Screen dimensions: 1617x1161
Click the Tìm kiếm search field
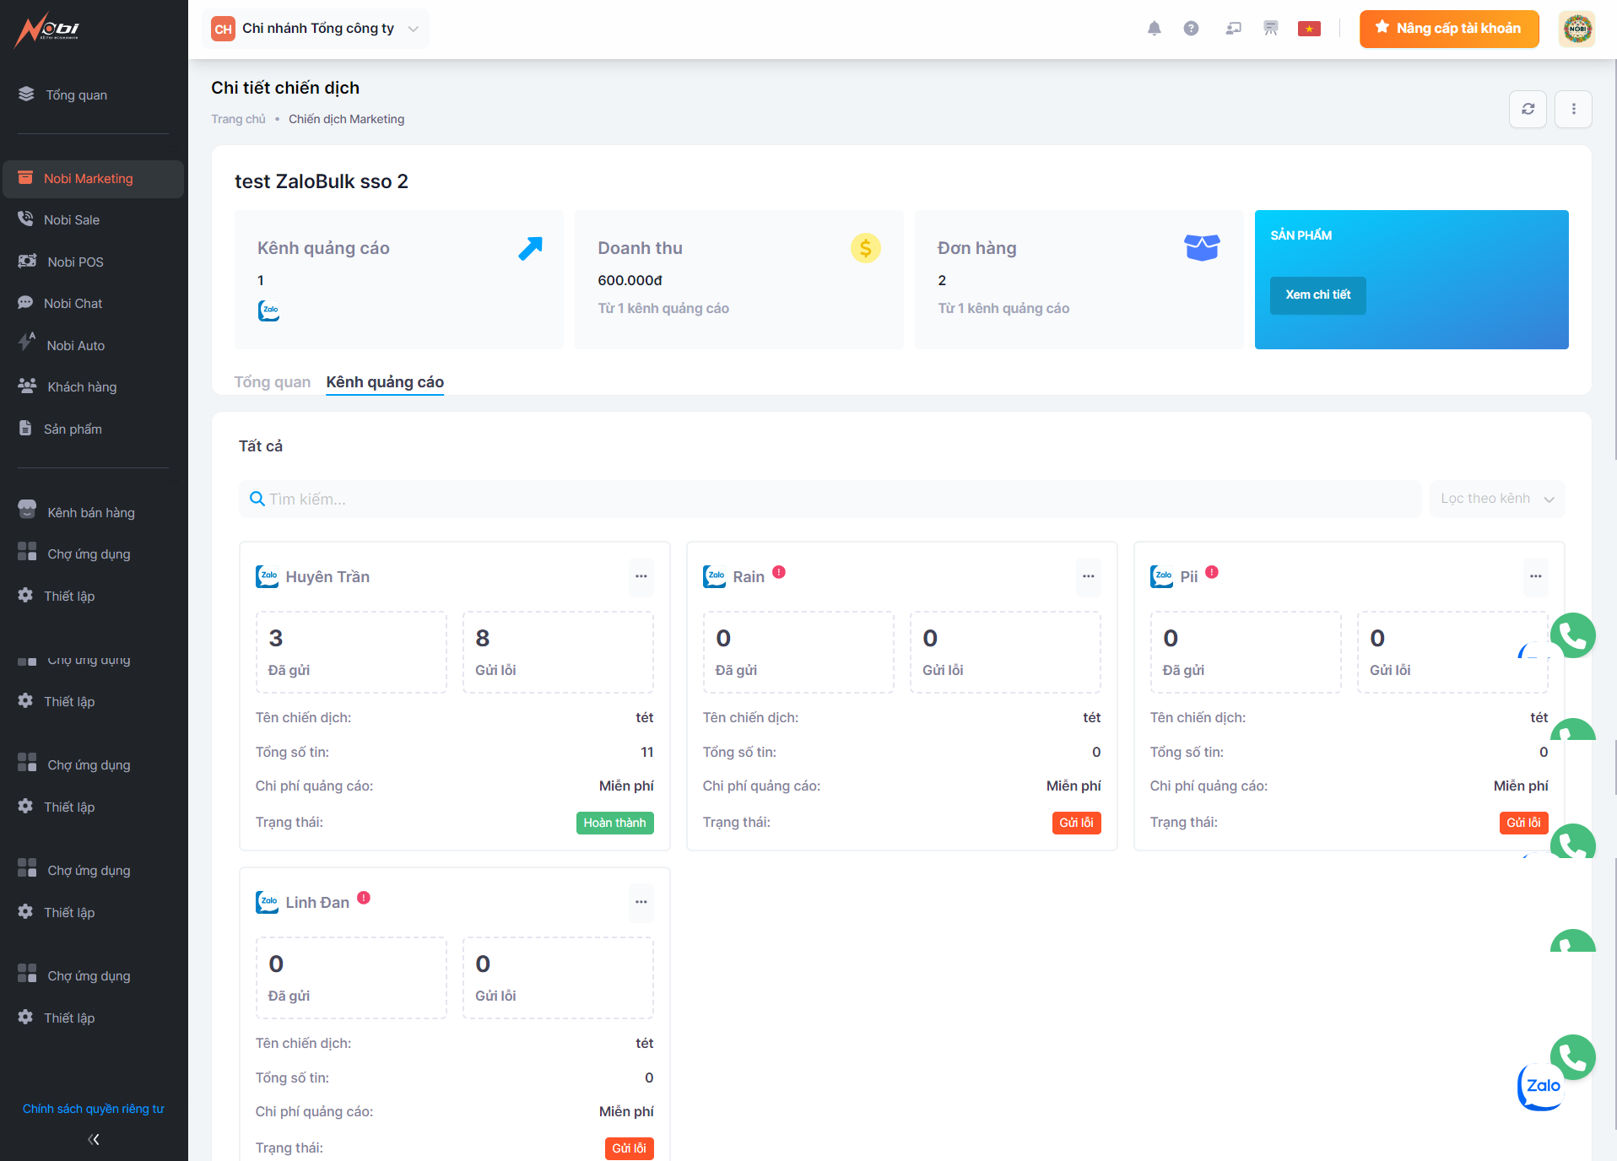click(x=831, y=499)
